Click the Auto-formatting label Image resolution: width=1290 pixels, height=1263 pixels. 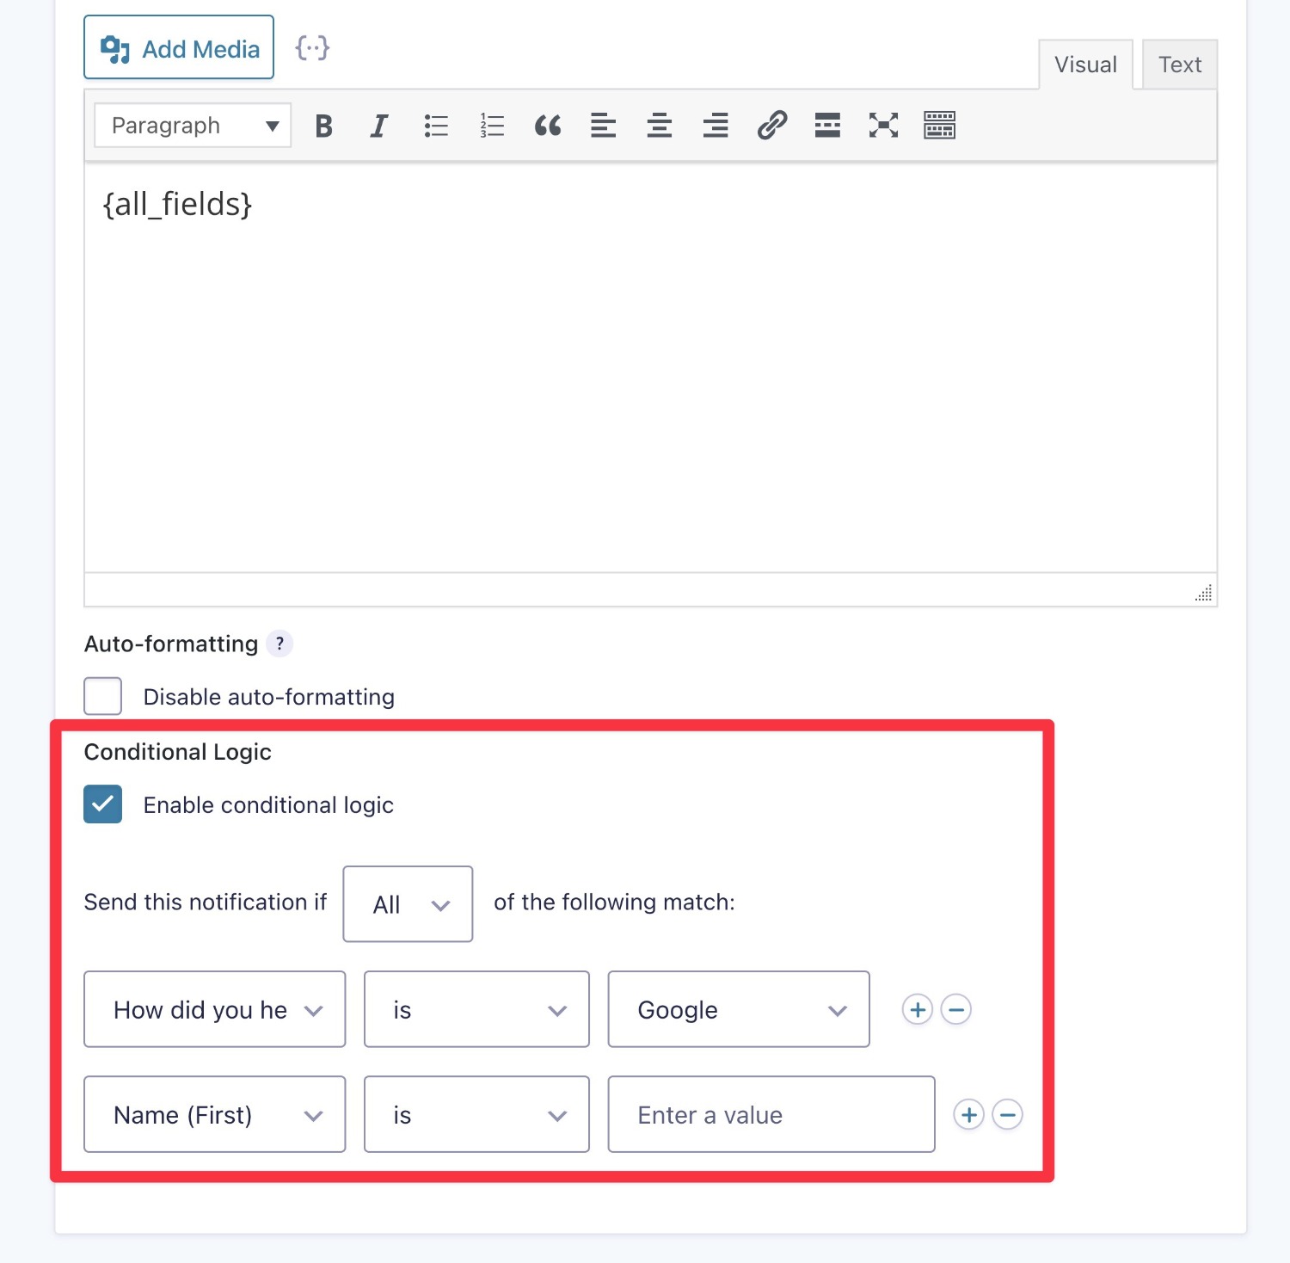pyautogui.click(x=171, y=644)
